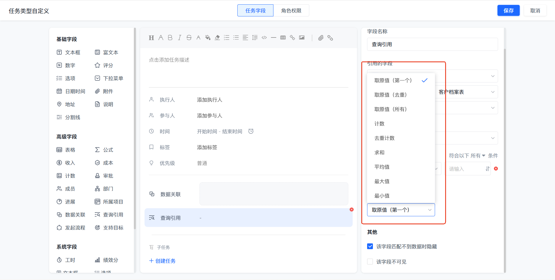
Task: Open the 取原值（第一个）combo box
Action: click(x=401, y=210)
